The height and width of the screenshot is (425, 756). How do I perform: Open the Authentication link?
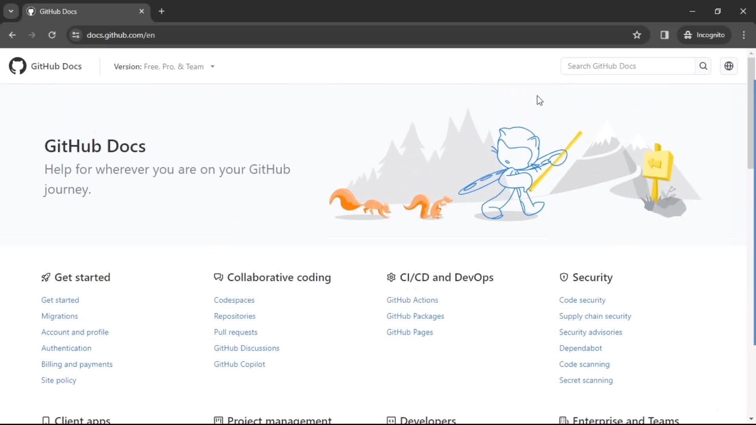tap(66, 348)
